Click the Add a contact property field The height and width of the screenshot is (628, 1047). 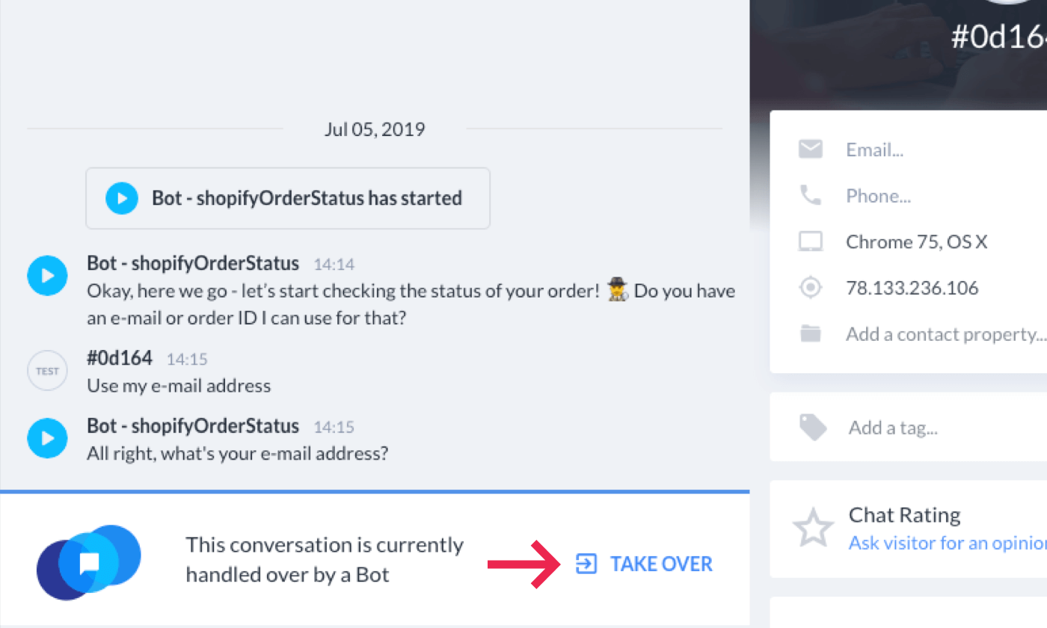tap(946, 334)
